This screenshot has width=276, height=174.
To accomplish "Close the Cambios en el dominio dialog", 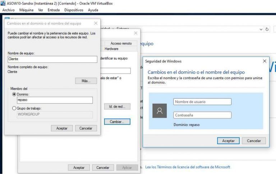I will [x=96, y=23].
